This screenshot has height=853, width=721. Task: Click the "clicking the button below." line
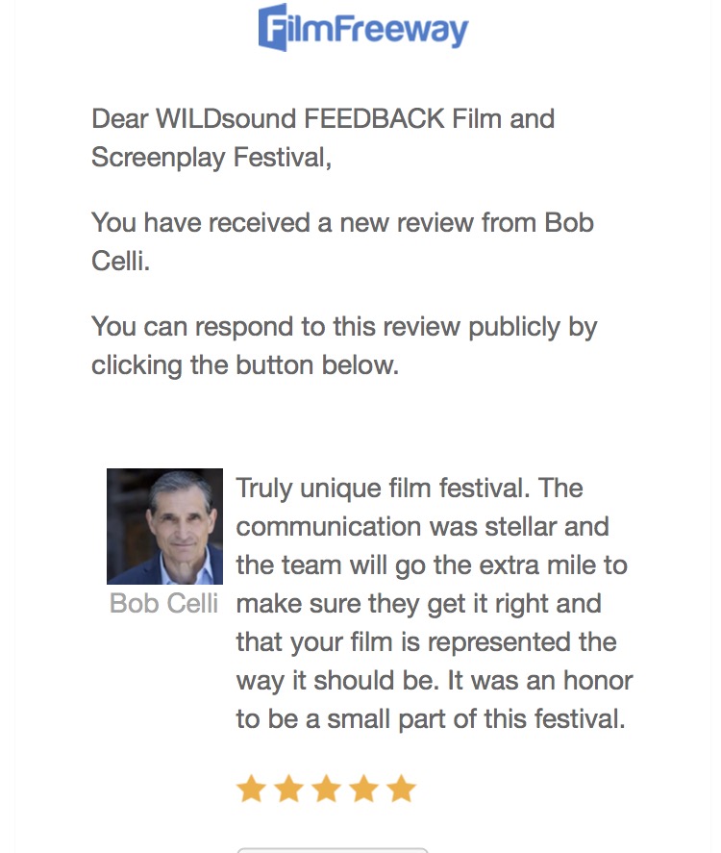coord(244,365)
